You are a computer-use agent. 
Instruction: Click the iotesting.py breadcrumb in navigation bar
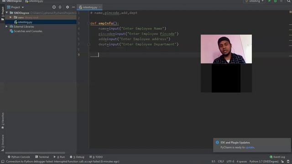pos(34,1)
